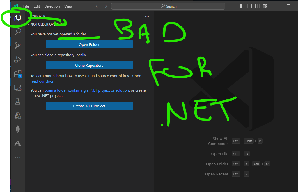
Task: Toggle bottom panel layout icon
Action: coord(250,6)
